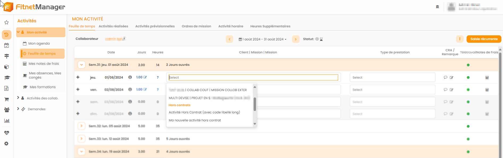Collapse the Sem.31 week row
Image resolution: width=503 pixels, height=158 pixels.
click(x=81, y=65)
